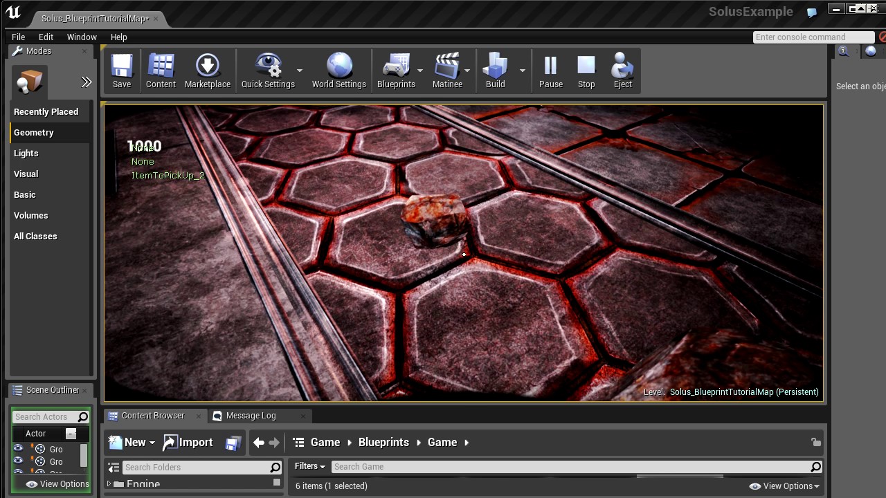The height and width of the screenshot is (498, 886).
Task: Click the Actor column minus button
Action: click(x=71, y=434)
